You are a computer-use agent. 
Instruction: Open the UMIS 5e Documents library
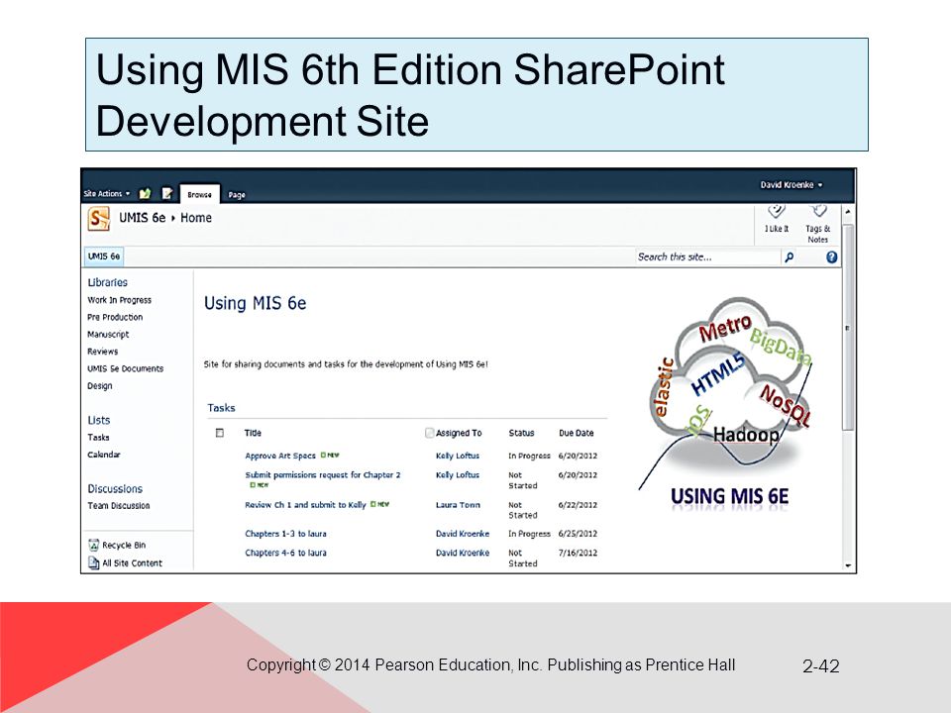[x=126, y=368]
